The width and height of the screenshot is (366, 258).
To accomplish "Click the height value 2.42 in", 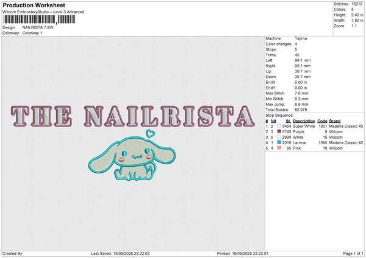I will click(357, 15).
